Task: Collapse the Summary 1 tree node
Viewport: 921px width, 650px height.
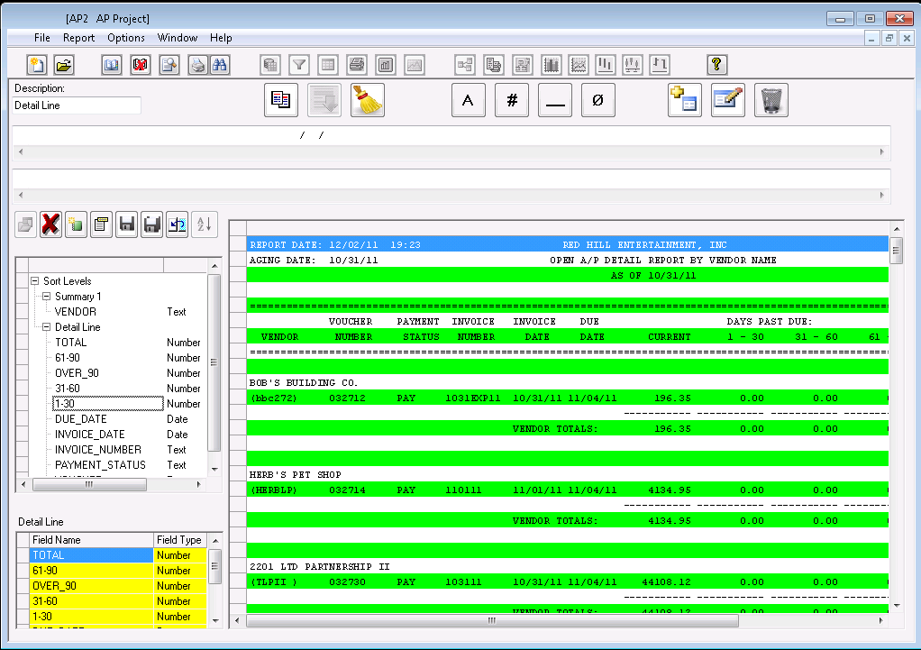Action: point(46,297)
